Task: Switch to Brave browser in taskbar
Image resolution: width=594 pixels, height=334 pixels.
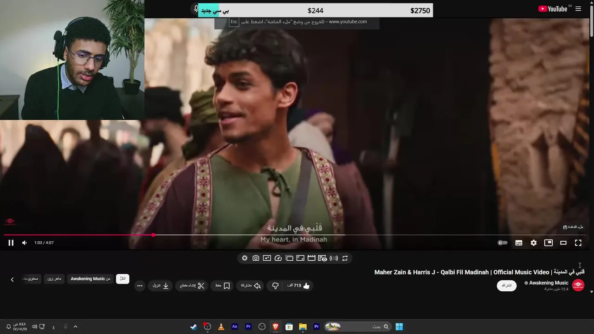Action: [x=276, y=327]
